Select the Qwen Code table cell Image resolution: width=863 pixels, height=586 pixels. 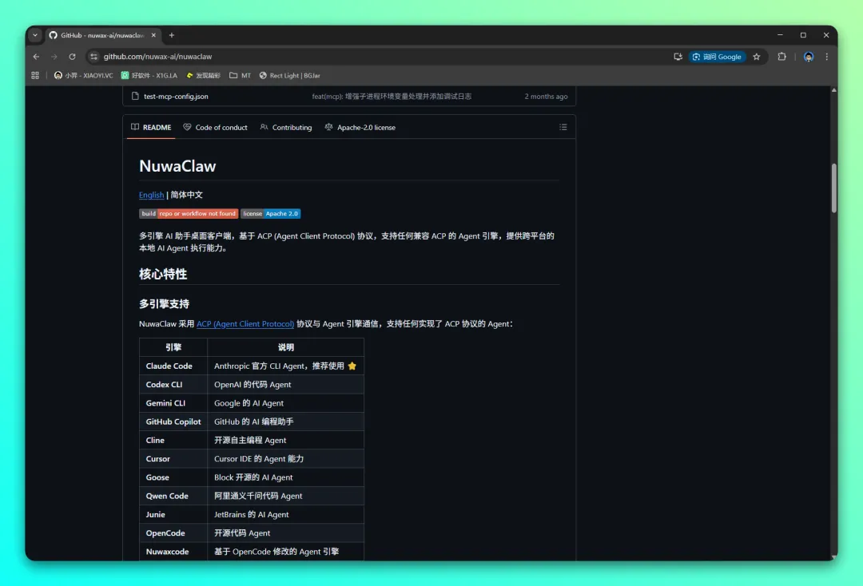pyautogui.click(x=173, y=497)
